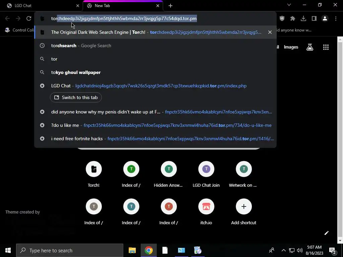Screen dimensions: 343x257
Task: Click the page vertical scrollbar
Action: [x=340, y=140]
